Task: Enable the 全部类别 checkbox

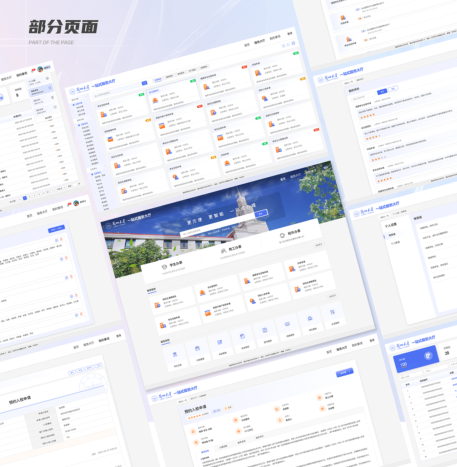Action: [x=79, y=125]
